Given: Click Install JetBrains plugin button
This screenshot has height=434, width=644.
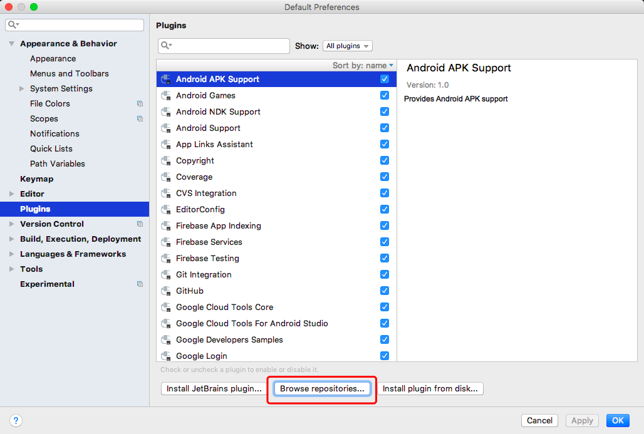Looking at the screenshot, I should (214, 388).
